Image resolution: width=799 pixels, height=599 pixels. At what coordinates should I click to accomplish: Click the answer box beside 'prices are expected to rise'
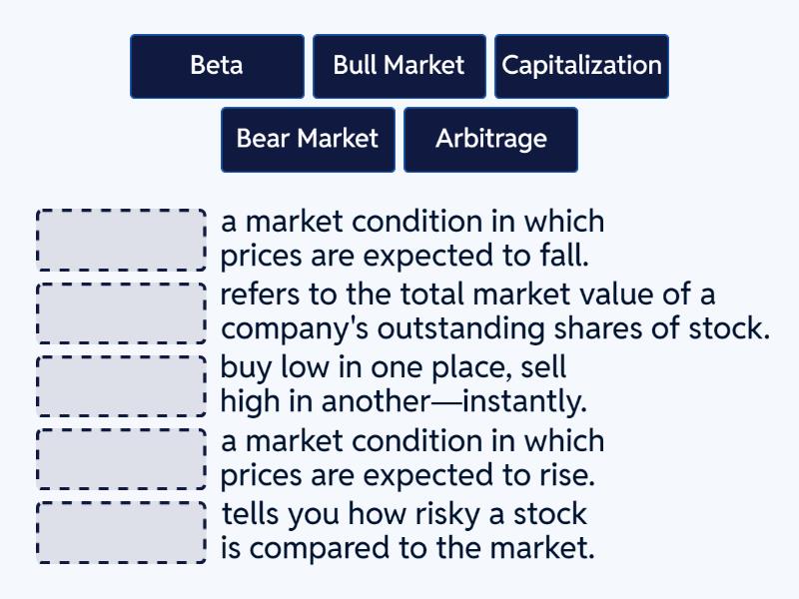coord(120,459)
